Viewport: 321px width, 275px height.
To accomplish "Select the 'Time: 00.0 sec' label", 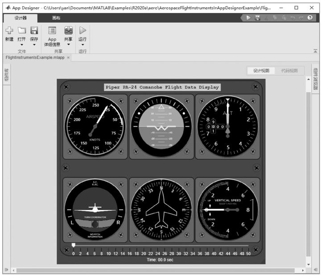I will 160,260.
